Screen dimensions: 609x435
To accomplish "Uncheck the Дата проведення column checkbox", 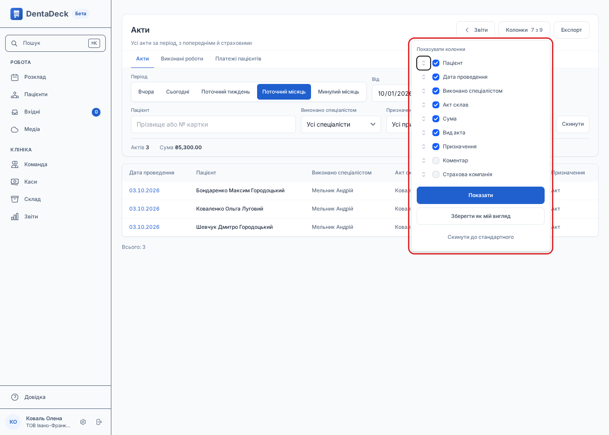I will coord(436,77).
